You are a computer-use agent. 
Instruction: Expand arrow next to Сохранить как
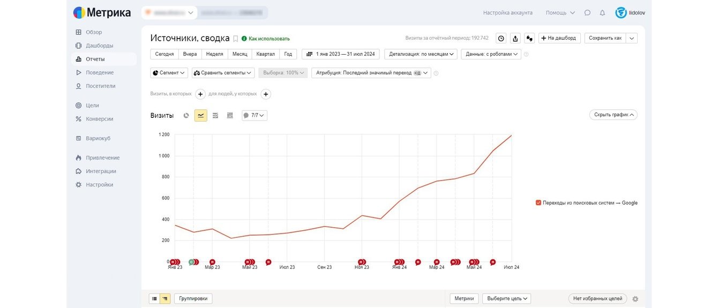pyautogui.click(x=632, y=38)
